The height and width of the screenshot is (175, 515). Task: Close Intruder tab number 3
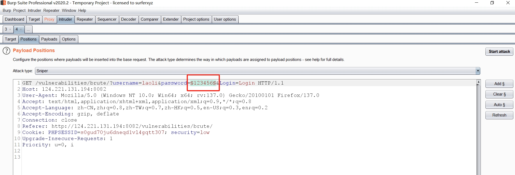pyautogui.click(x=10, y=30)
